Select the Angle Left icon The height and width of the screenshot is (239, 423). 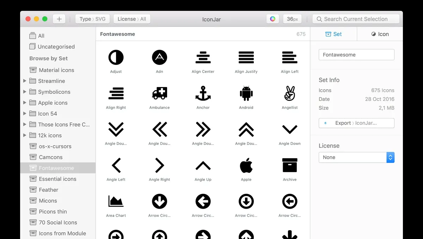click(116, 165)
